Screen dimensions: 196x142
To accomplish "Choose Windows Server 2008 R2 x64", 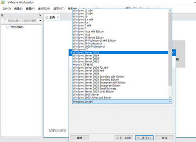I will [120, 67].
